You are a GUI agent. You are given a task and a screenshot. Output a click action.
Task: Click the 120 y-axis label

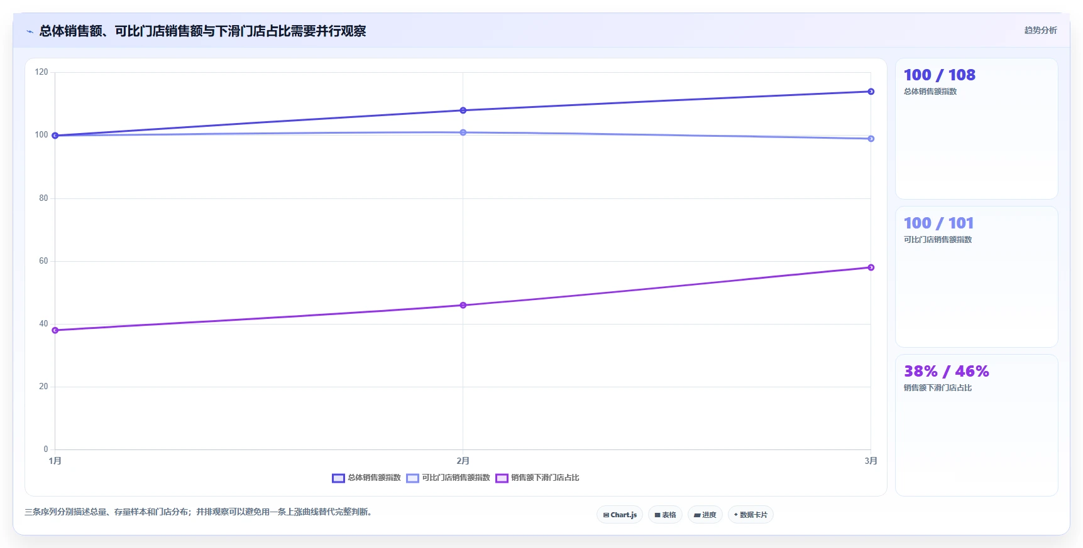click(x=41, y=72)
